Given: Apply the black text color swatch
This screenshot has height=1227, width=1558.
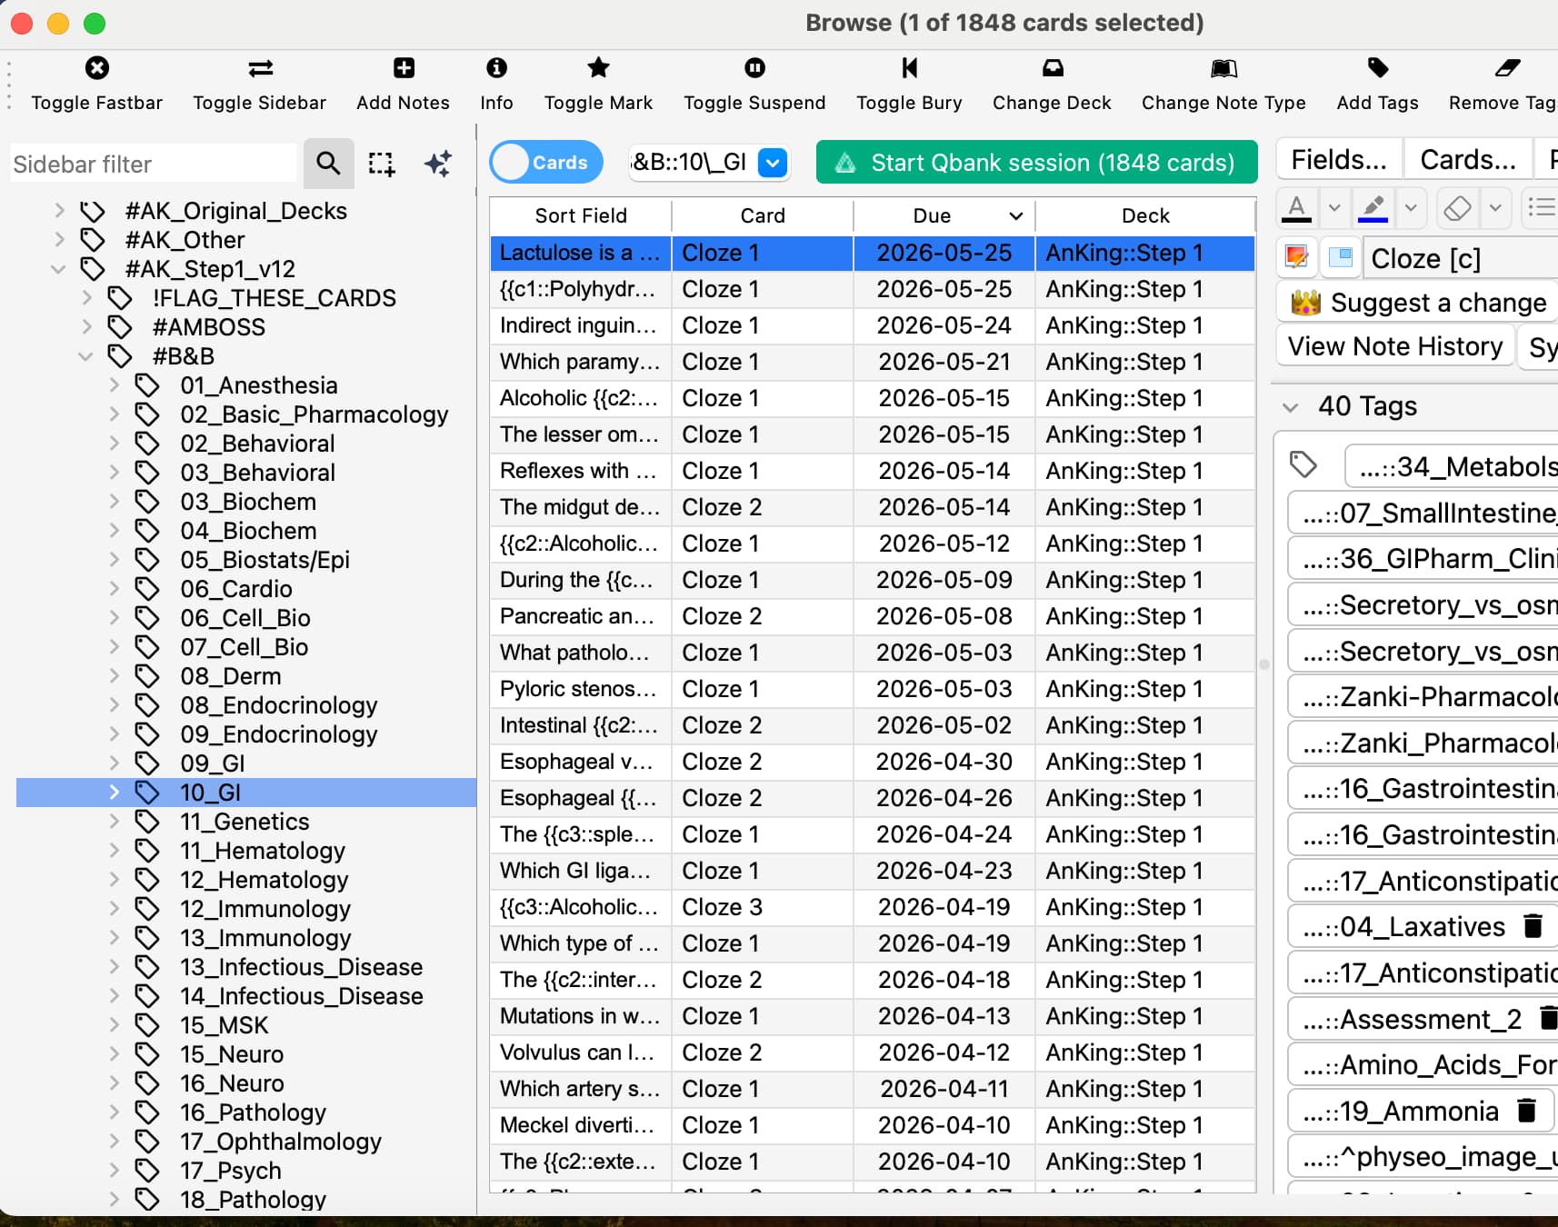Looking at the screenshot, I should tap(1296, 208).
